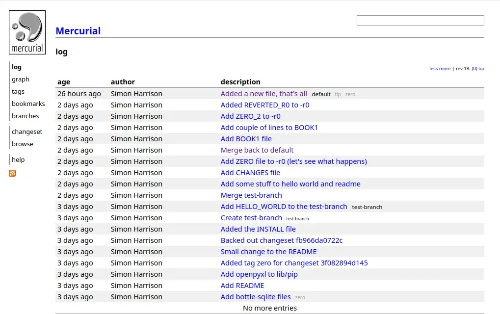Open 'Add README' changeset
The width and height of the screenshot is (500, 314).
(x=242, y=286)
